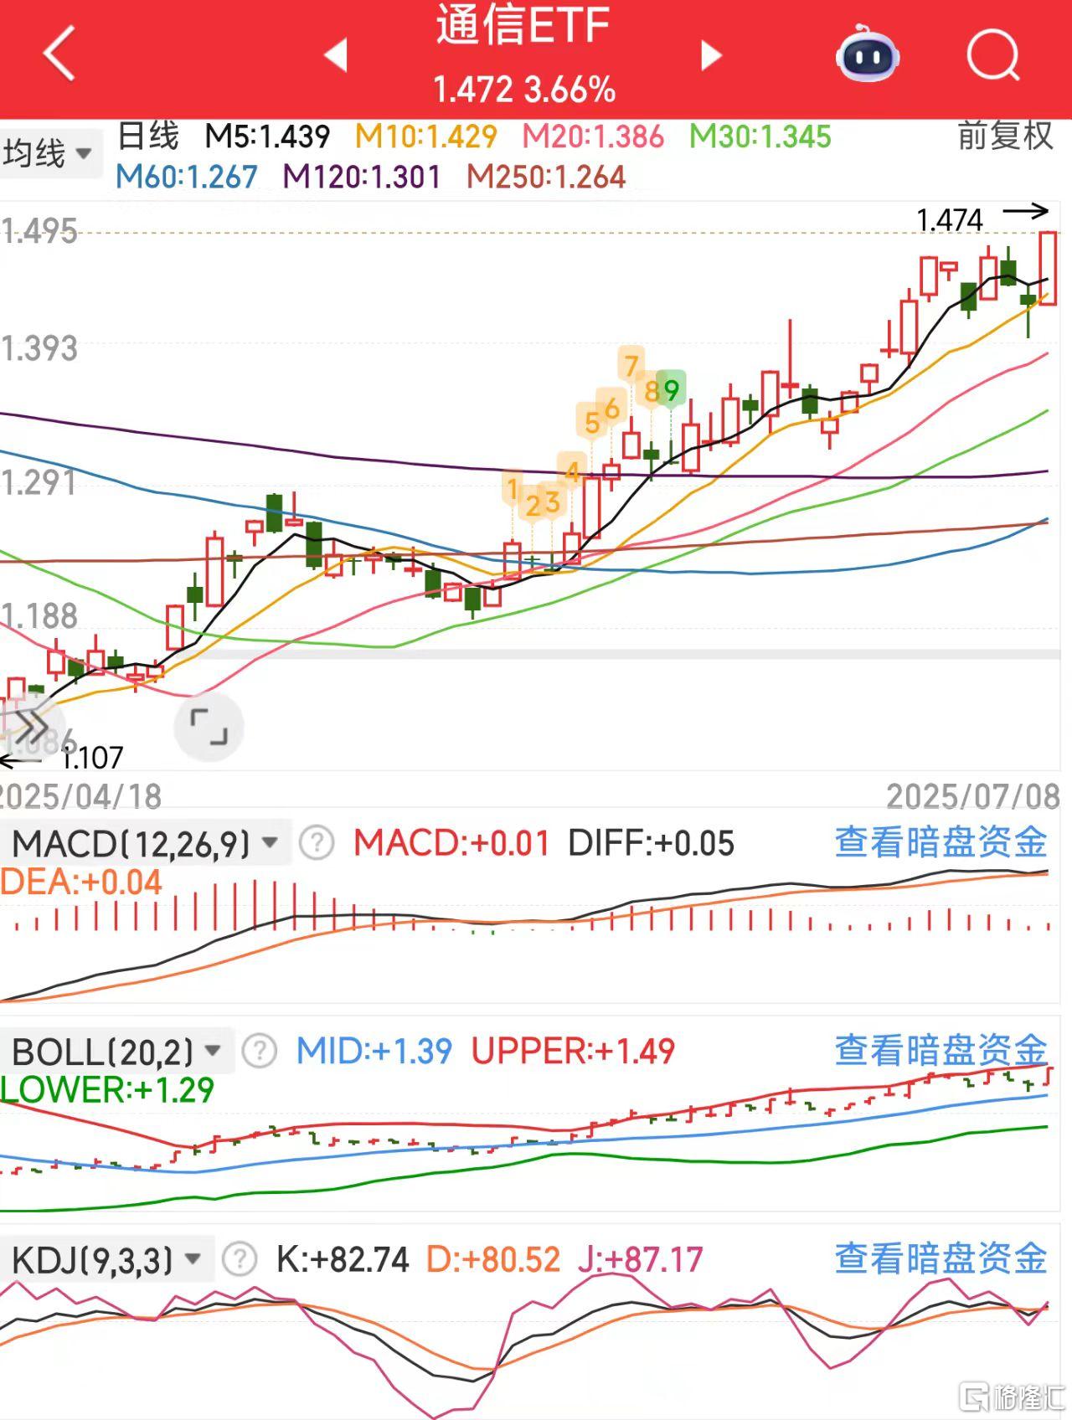
Task: Click the 2025/04/18 start date
Action: click(x=80, y=796)
